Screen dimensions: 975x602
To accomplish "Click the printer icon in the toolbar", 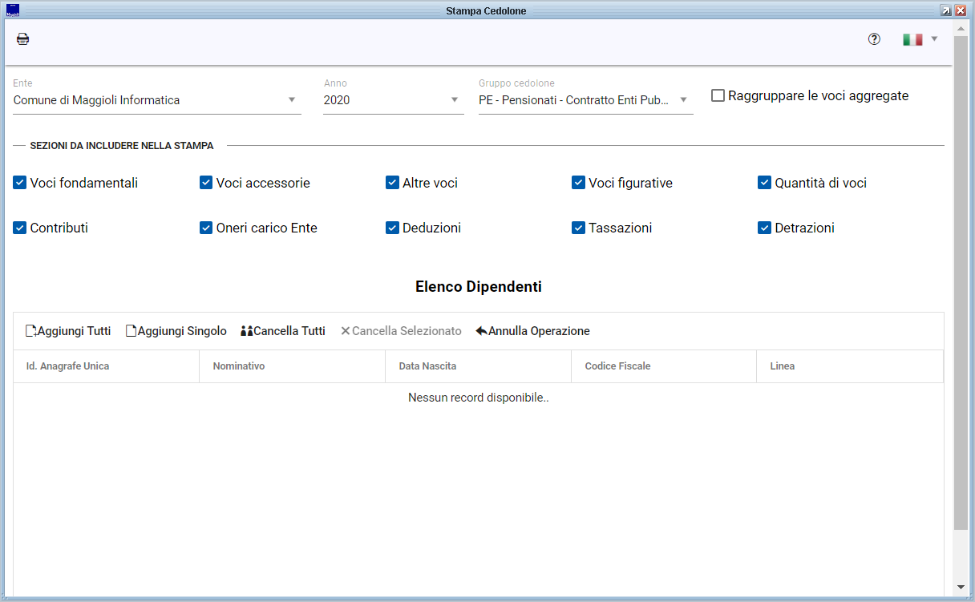I will coord(23,39).
